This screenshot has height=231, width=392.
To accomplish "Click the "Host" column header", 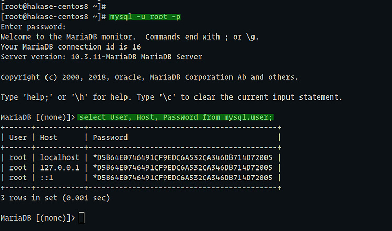I will point(49,138).
